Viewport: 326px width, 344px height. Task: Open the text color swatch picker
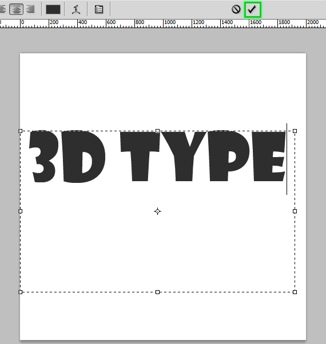pyautogui.click(x=53, y=9)
